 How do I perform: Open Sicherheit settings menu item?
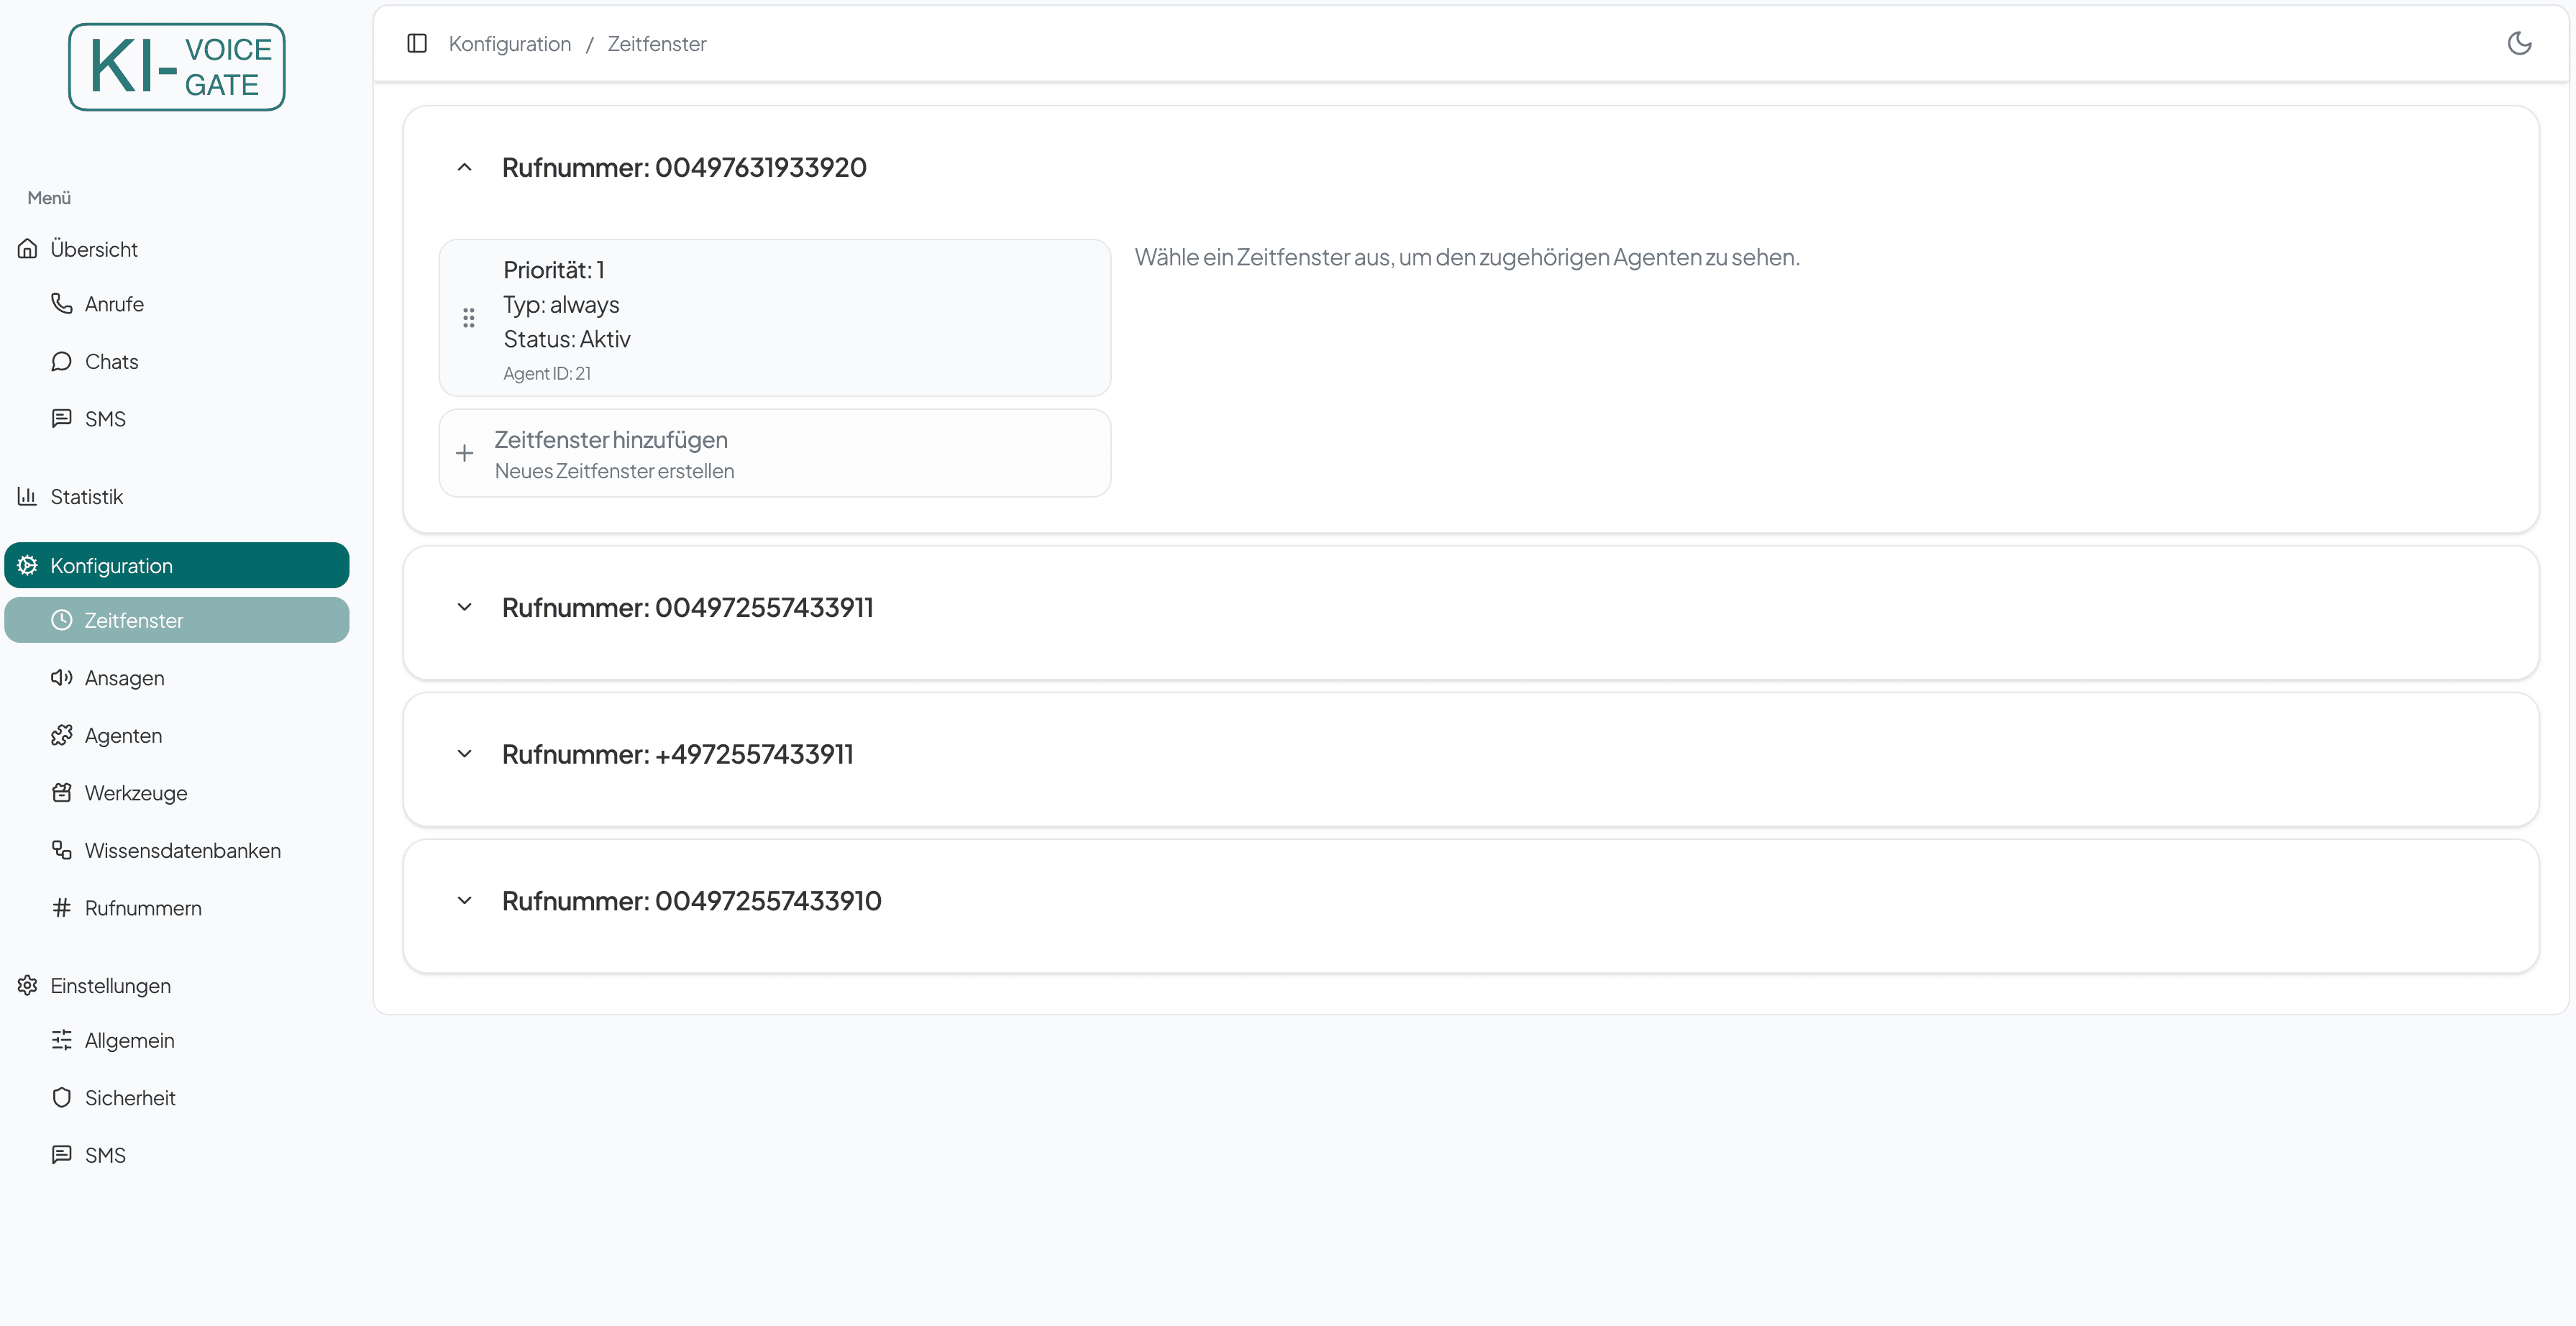(130, 1097)
